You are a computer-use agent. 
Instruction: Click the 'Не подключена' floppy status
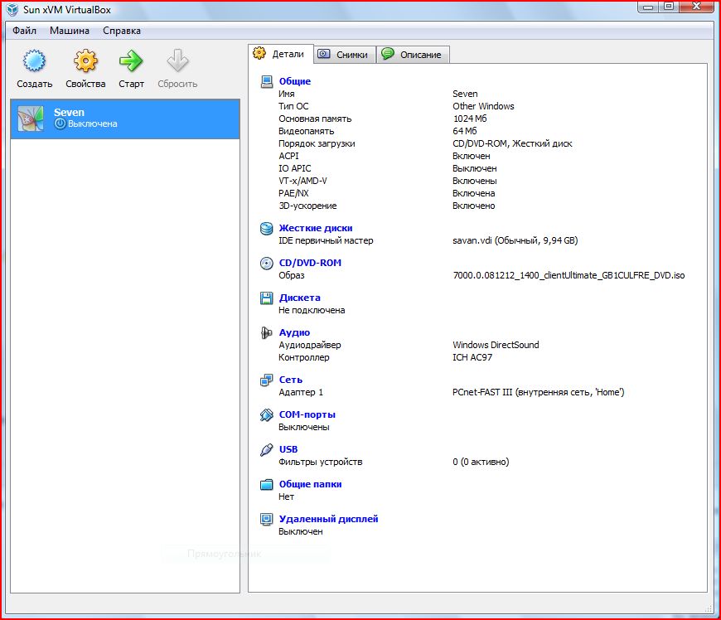pyautogui.click(x=312, y=311)
